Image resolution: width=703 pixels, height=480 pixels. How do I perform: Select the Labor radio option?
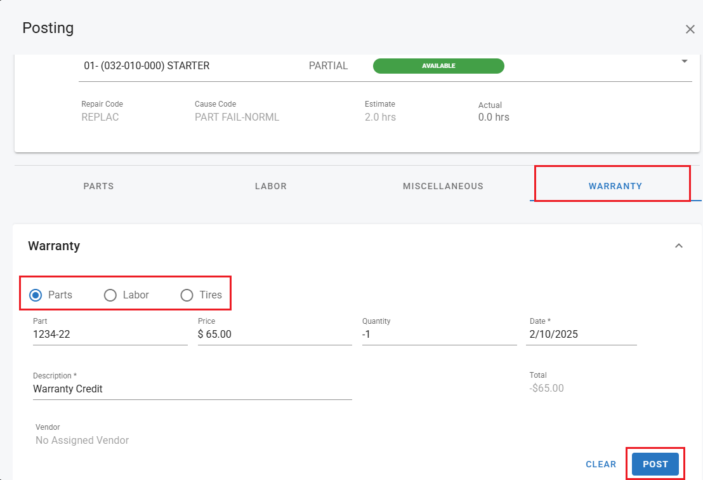pyautogui.click(x=110, y=295)
